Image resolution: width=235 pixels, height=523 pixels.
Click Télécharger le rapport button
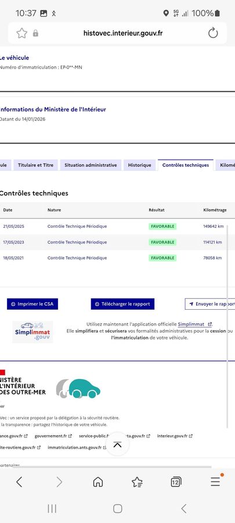pos(122,304)
